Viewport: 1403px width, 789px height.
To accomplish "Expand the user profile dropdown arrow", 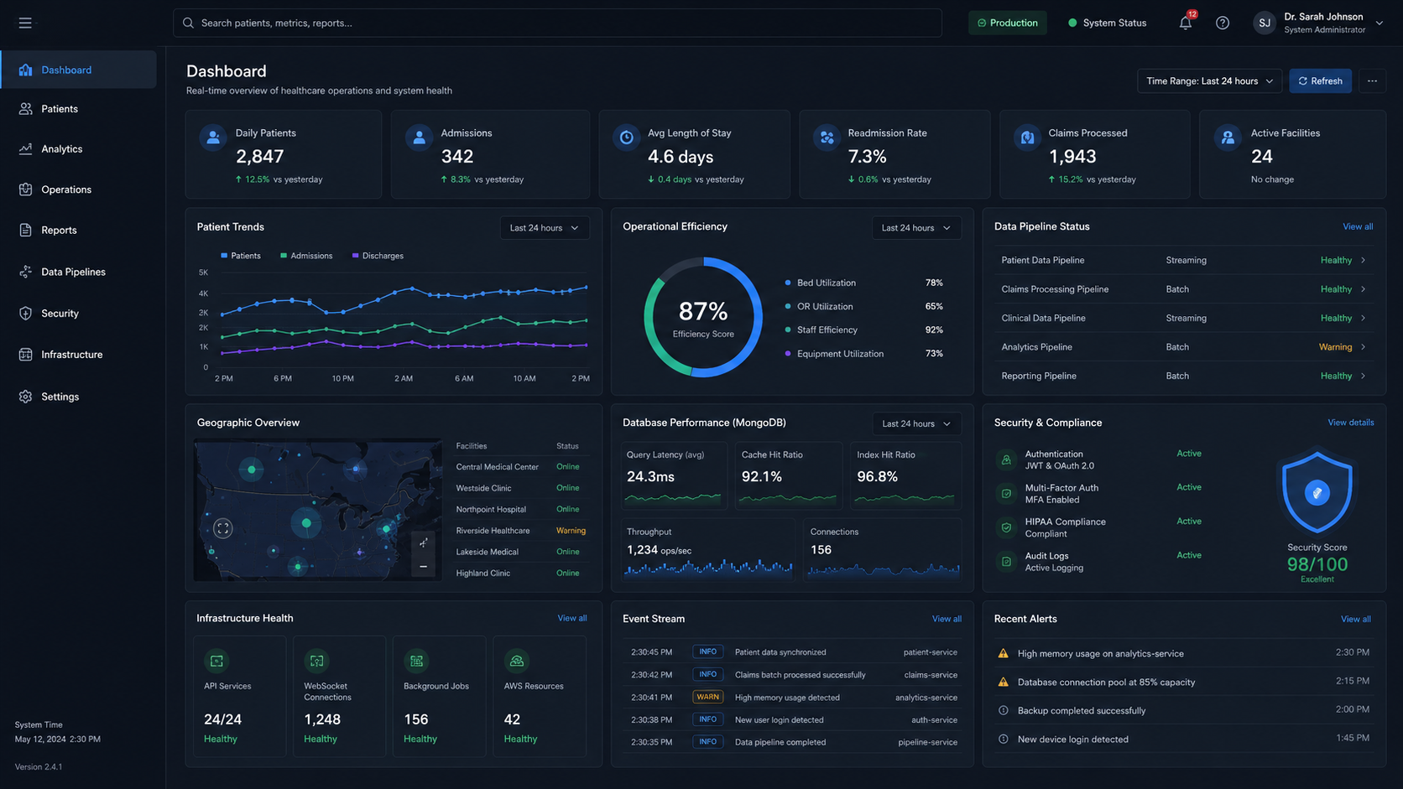I will pyautogui.click(x=1379, y=23).
